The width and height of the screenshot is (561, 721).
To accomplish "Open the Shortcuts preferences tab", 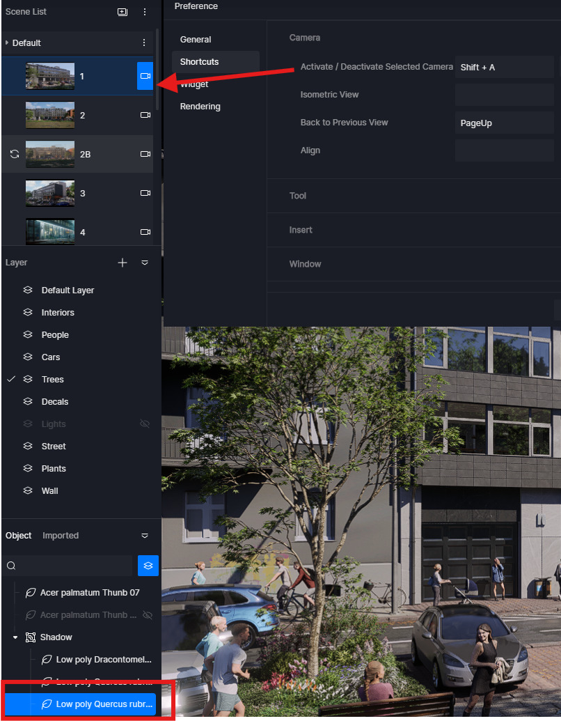I will [x=199, y=61].
